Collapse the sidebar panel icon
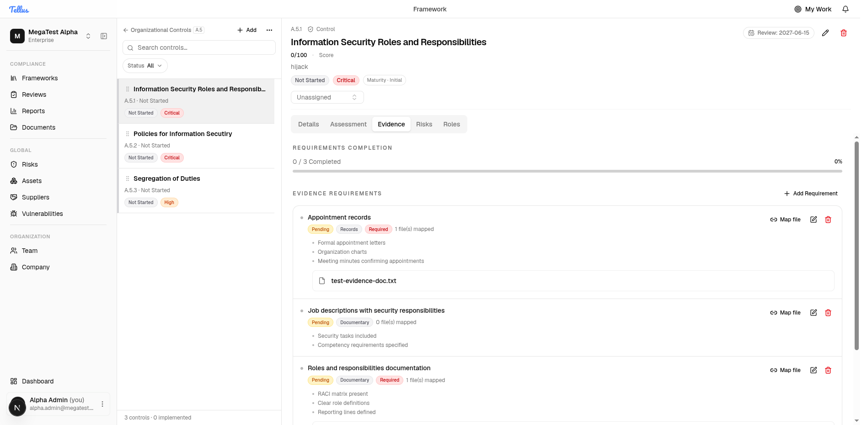 point(104,36)
